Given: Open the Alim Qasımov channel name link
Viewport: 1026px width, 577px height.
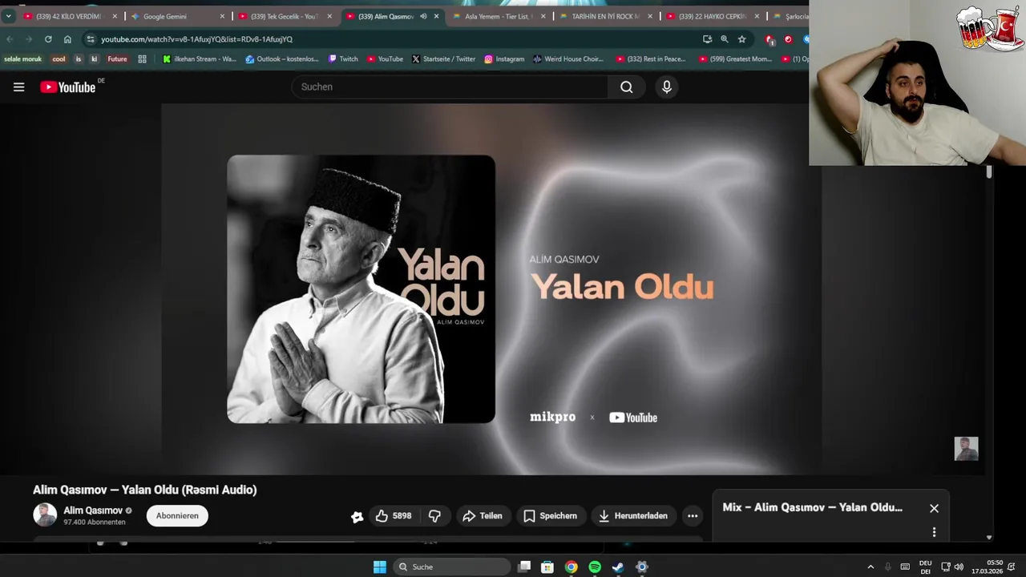Looking at the screenshot, I should click(x=93, y=510).
